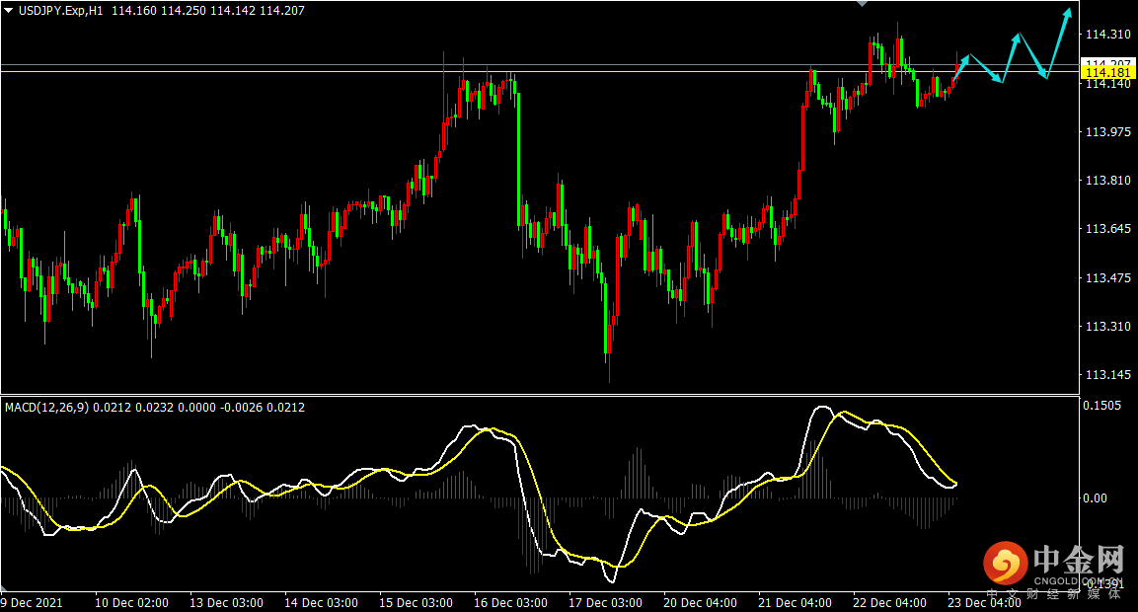Click the 15 Dec 03:00 time label
Viewport: 1138px width, 612px height.
coord(416,602)
